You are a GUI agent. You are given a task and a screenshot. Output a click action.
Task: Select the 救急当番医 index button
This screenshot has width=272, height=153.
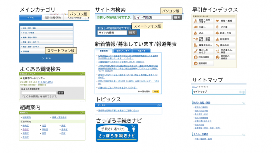click(203, 57)
